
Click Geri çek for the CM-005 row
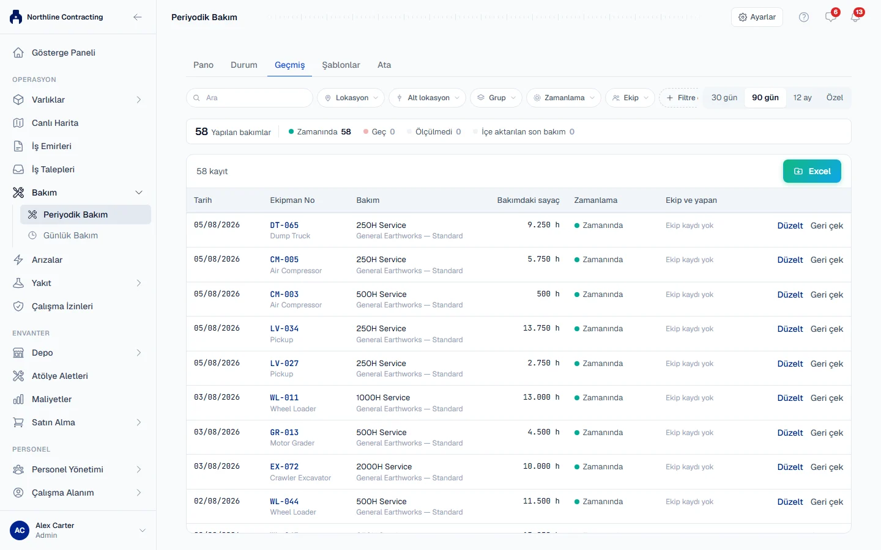click(x=827, y=260)
